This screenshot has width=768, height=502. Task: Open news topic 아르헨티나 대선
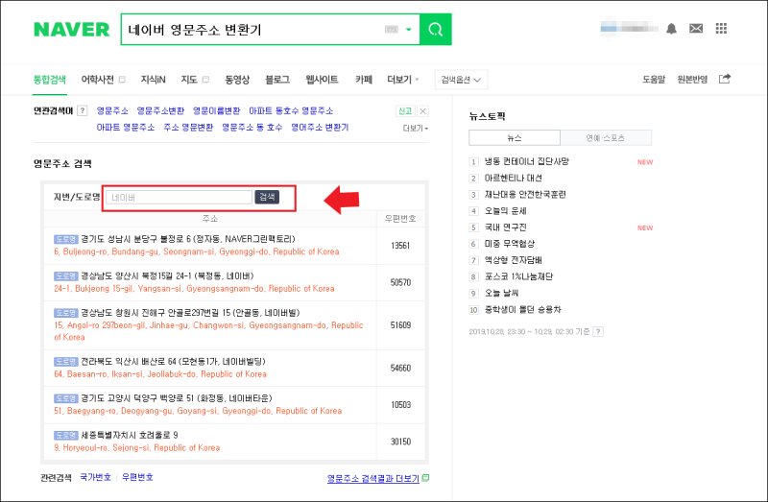tap(514, 179)
